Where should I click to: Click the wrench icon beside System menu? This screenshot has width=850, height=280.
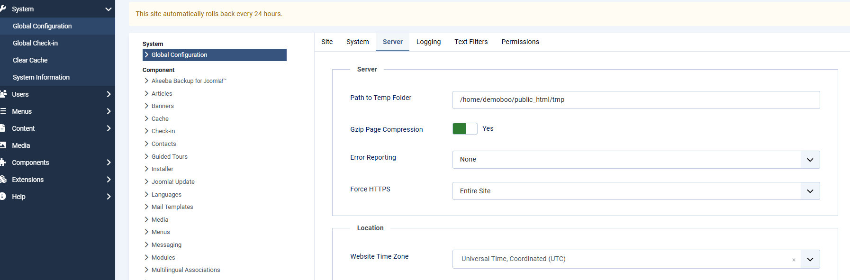[3, 9]
